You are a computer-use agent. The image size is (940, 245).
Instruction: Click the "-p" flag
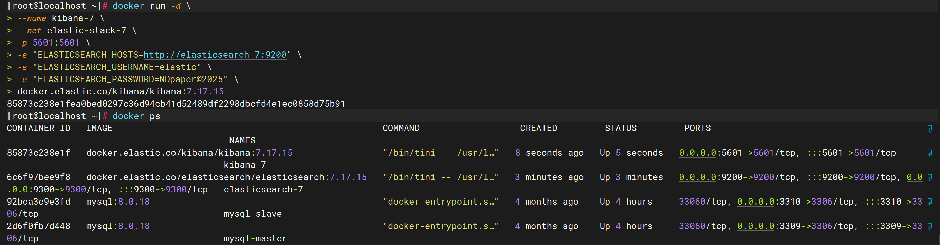22,43
